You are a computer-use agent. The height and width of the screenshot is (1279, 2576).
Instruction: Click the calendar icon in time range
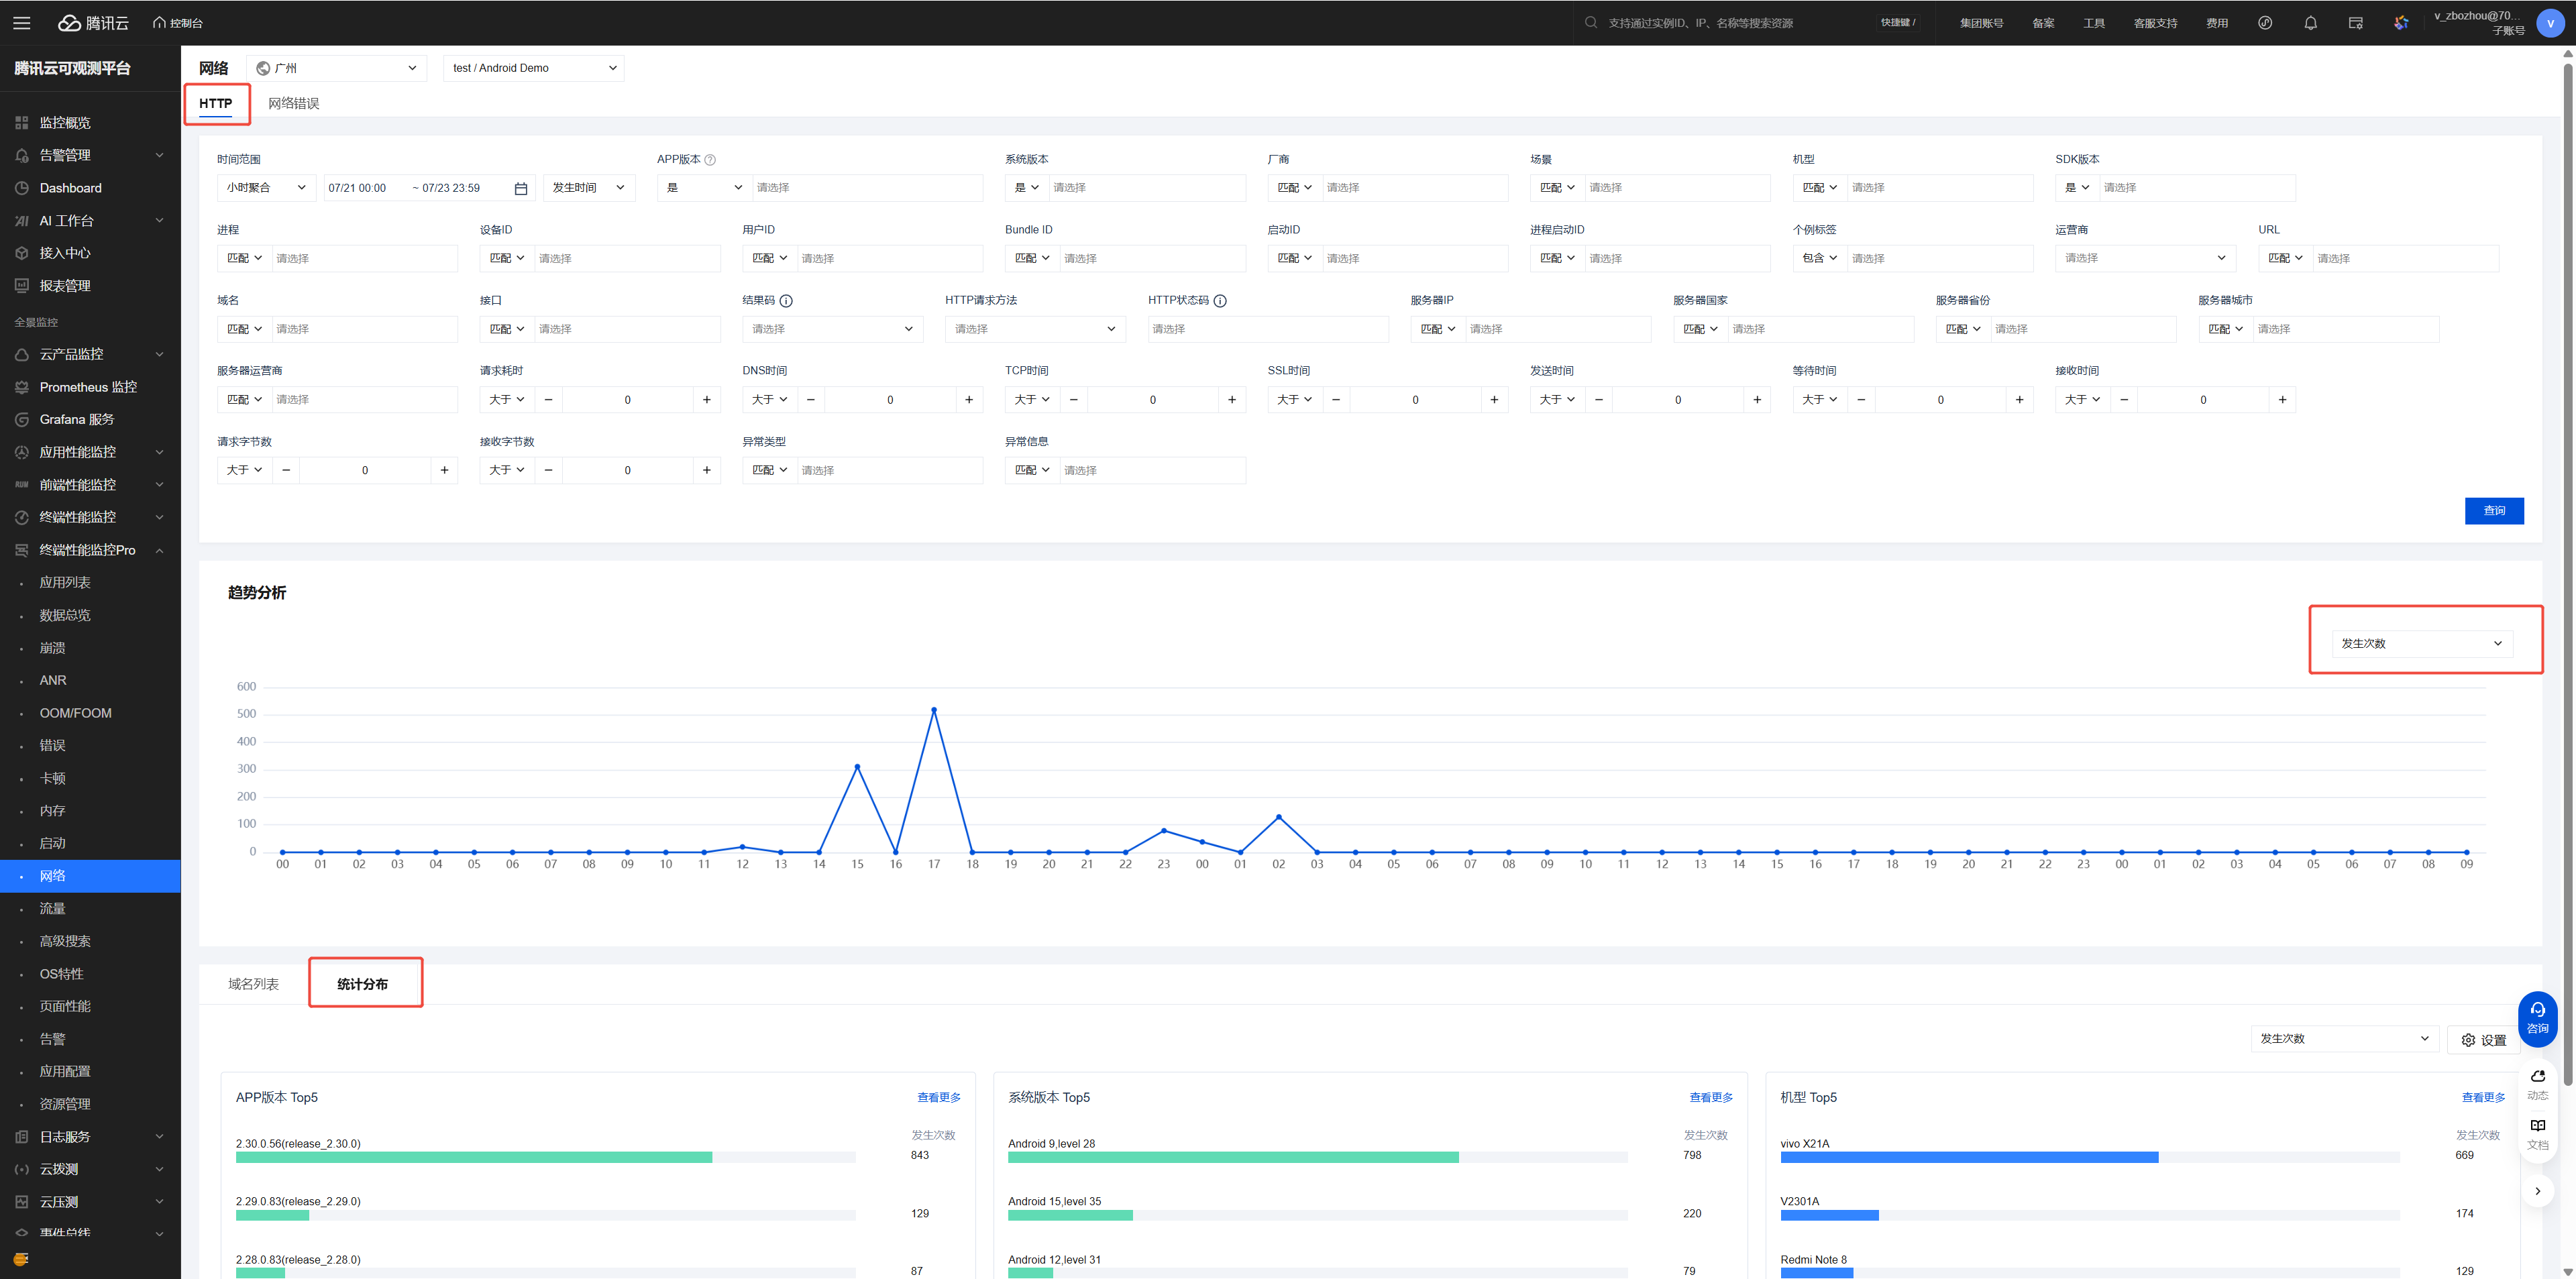tap(520, 188)
